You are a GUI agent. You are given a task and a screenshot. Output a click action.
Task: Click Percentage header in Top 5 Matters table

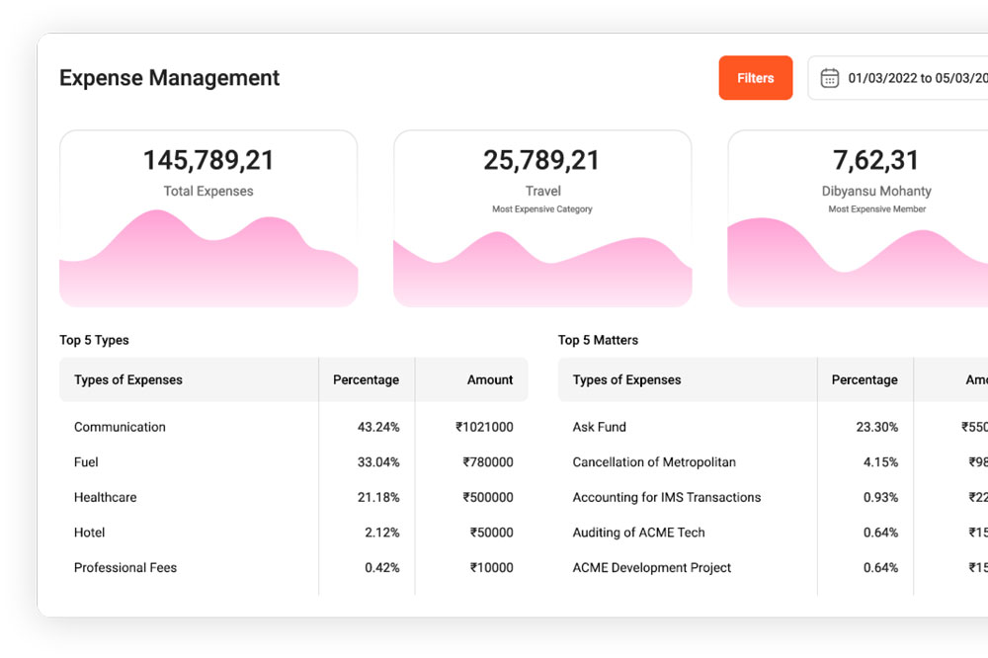tap(864, 380)
